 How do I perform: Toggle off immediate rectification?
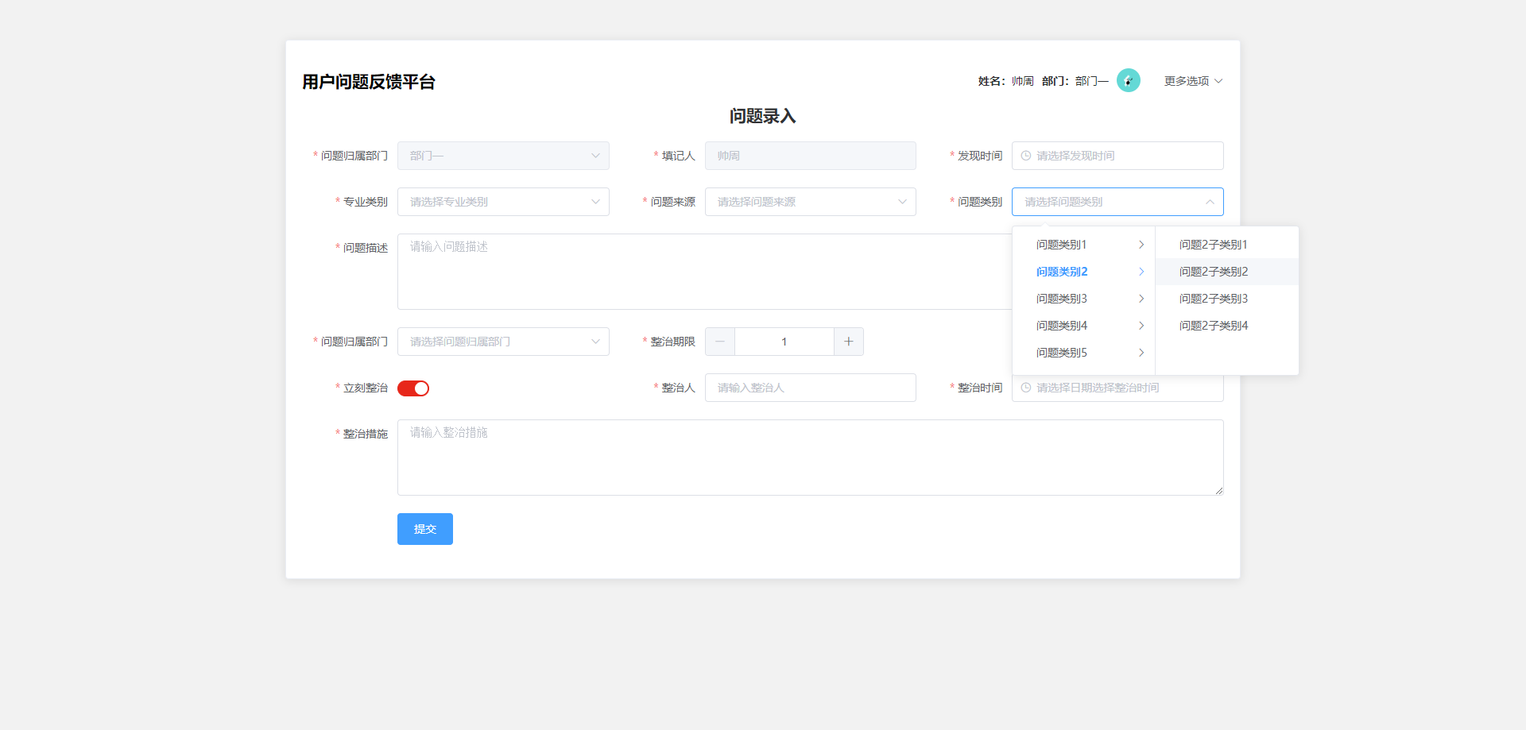click(412, 388)
